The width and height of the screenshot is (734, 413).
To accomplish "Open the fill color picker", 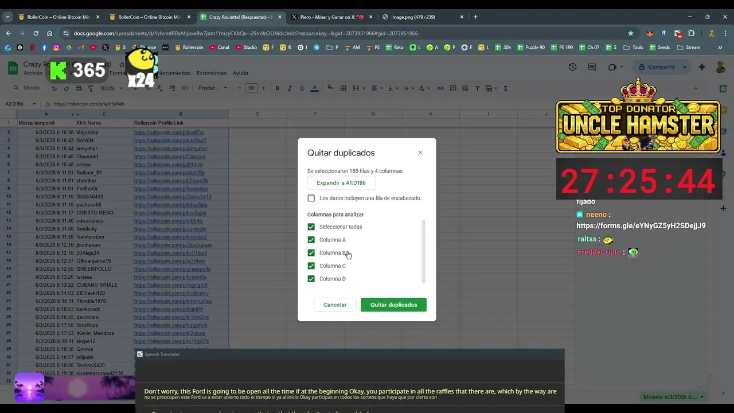I will point(330,88).
